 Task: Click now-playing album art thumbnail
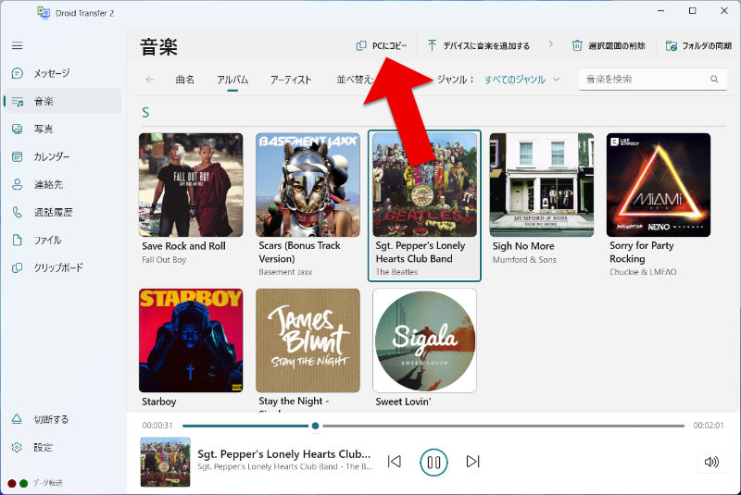pos(165,462)
